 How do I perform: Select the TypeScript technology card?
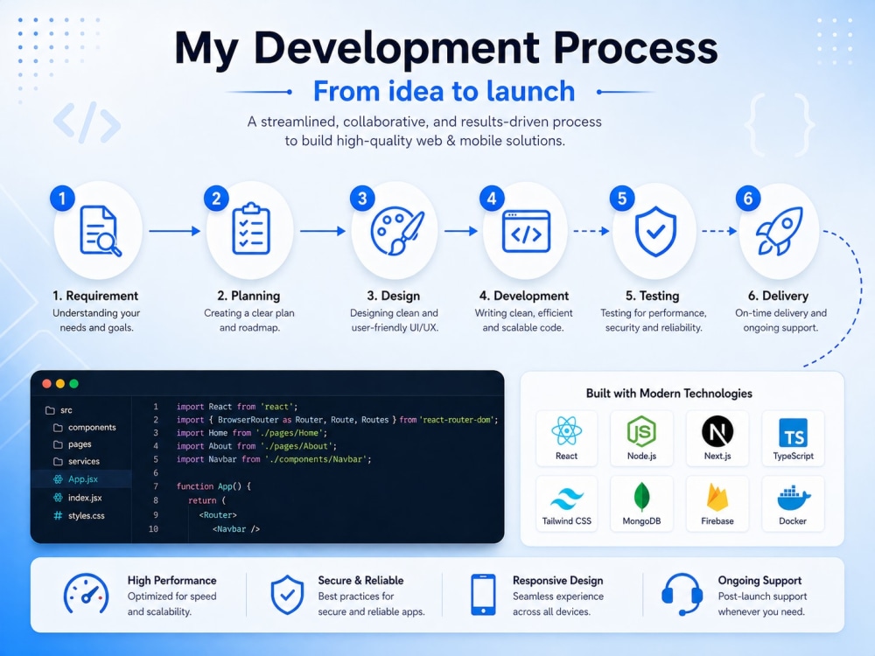(x=793, y=438)
